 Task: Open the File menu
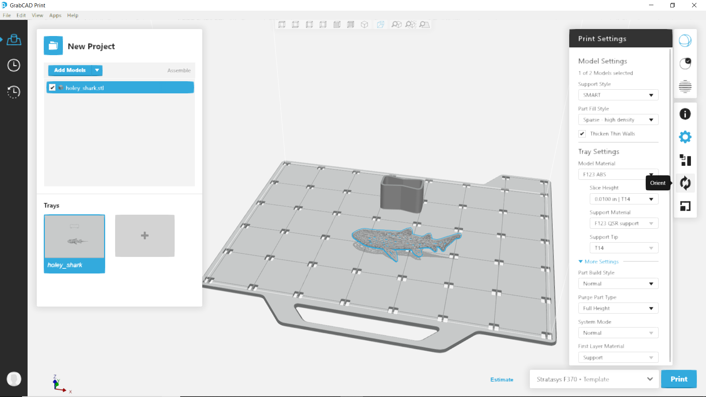(7, 15)
